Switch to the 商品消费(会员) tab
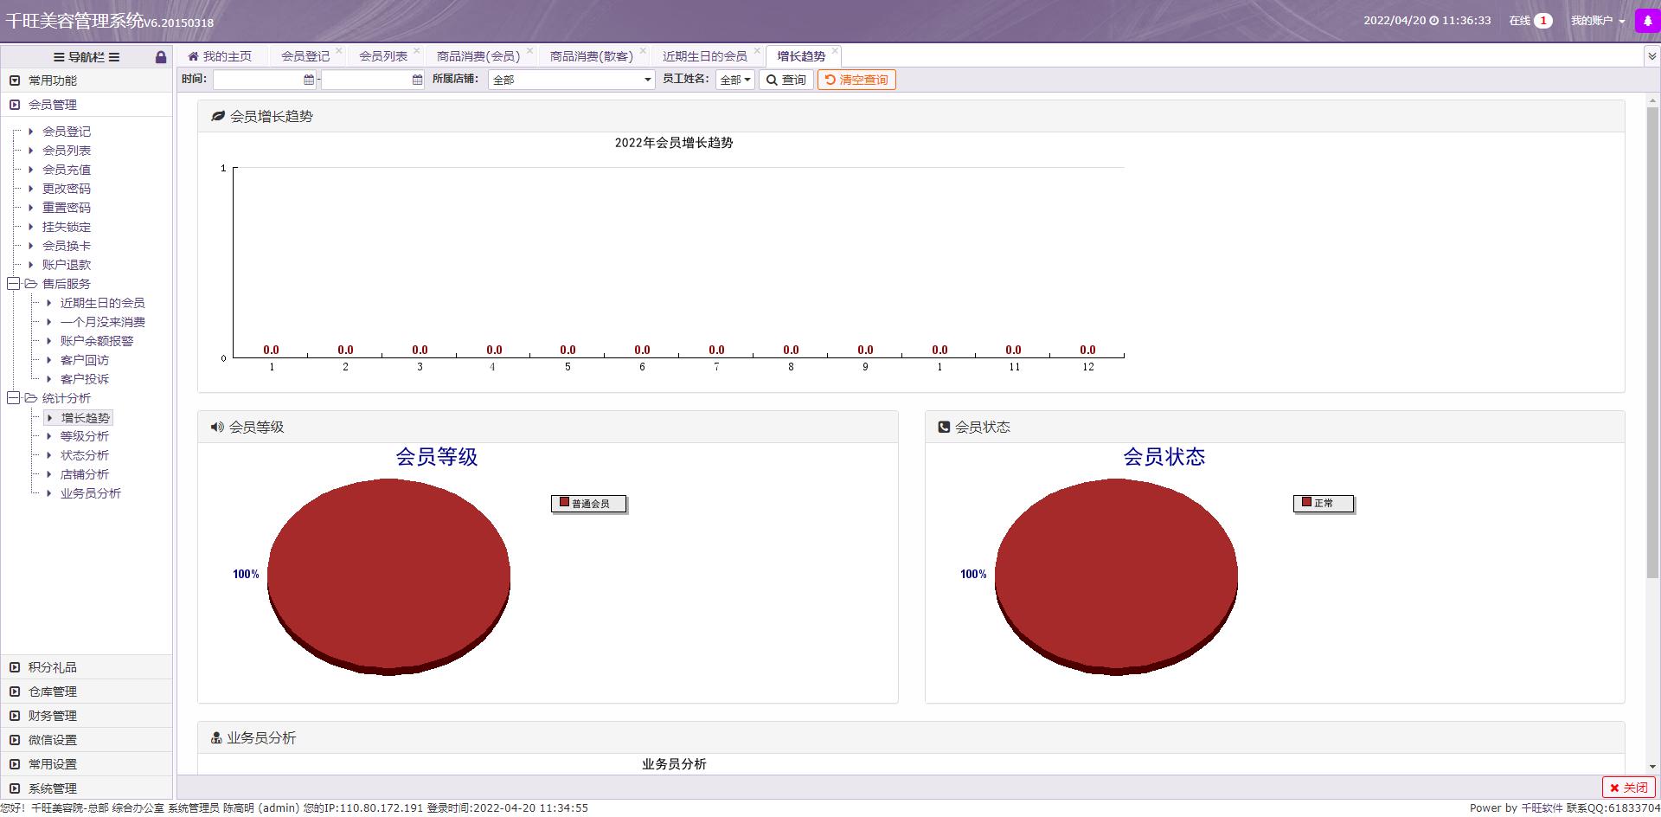This screenshot has width=1661, height=817. coord(478,56)
